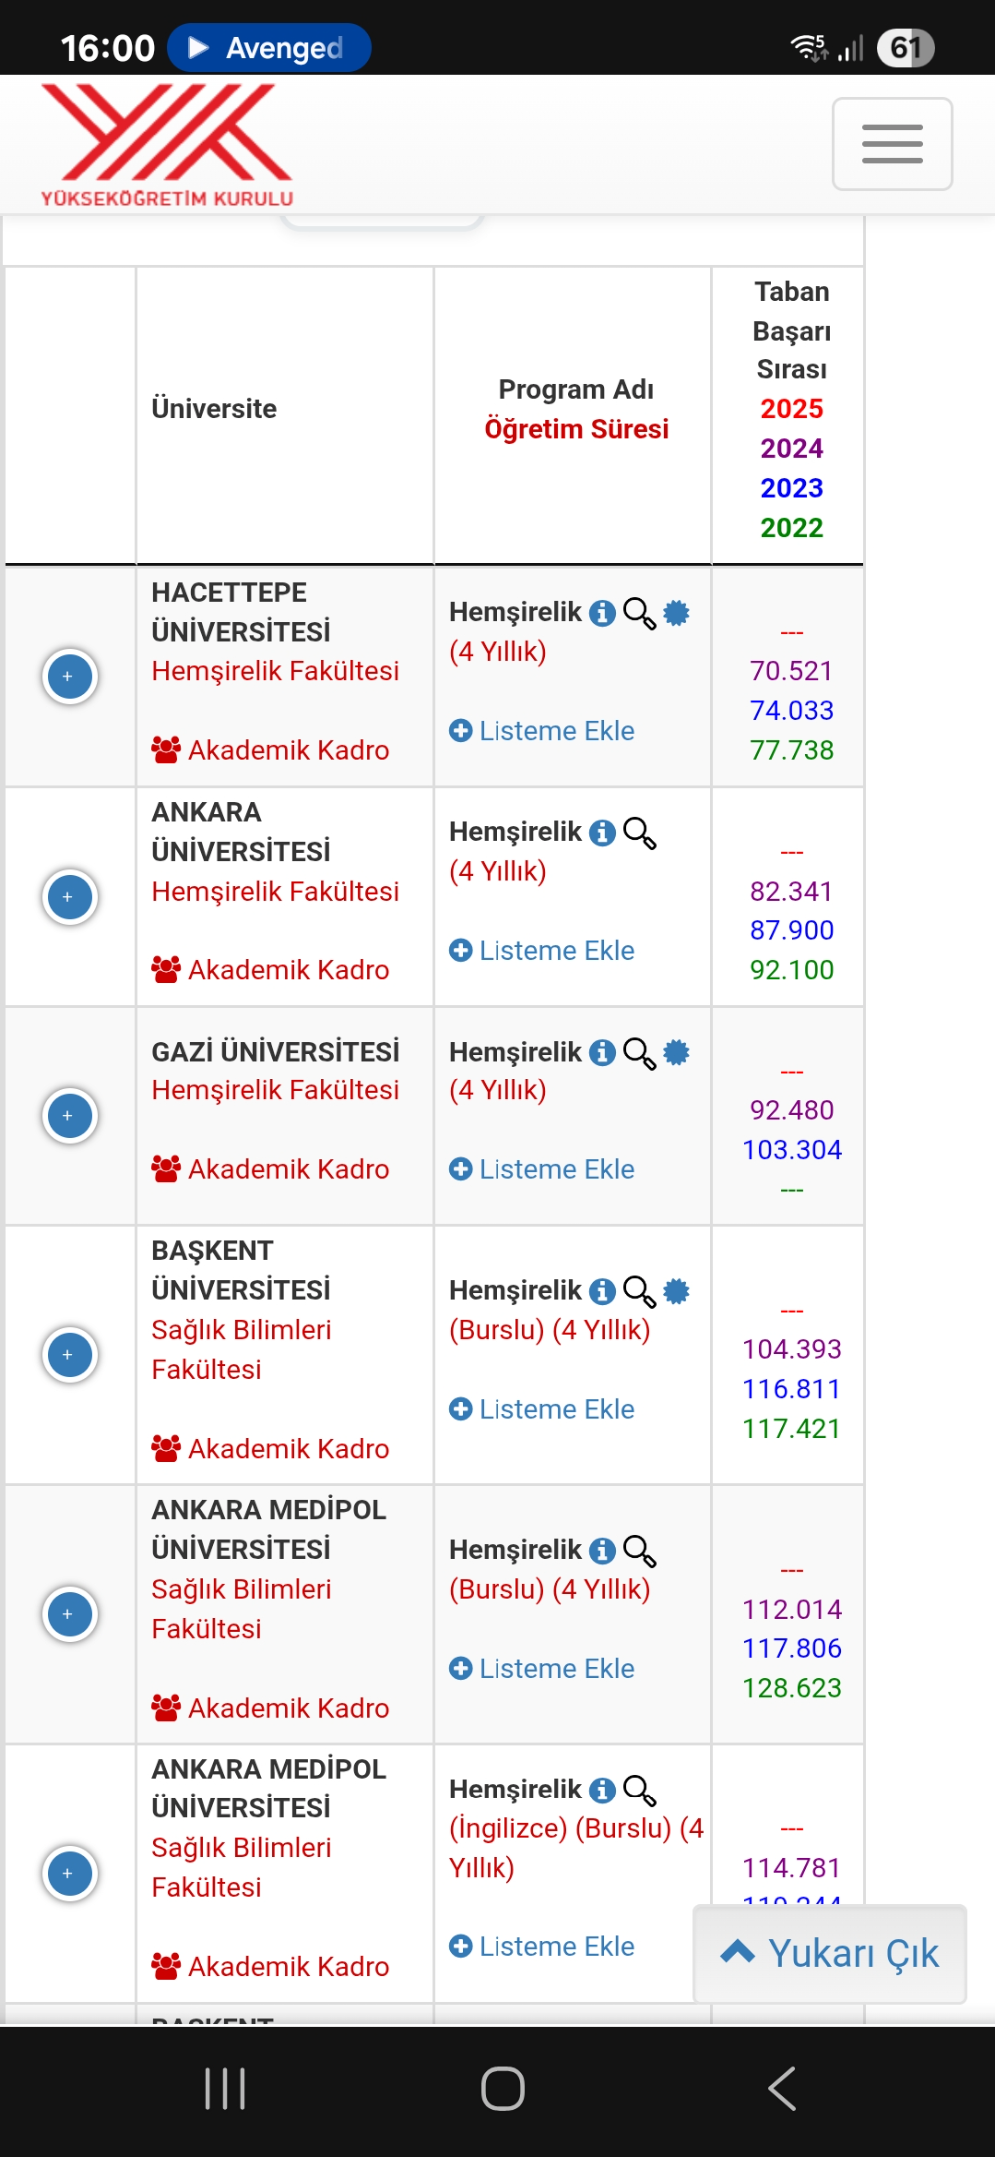Expand the Hacettepe Üniversitesi row details
Image resolution: width=995 pixels, height=2157 pixels.
tap(69, 677)
